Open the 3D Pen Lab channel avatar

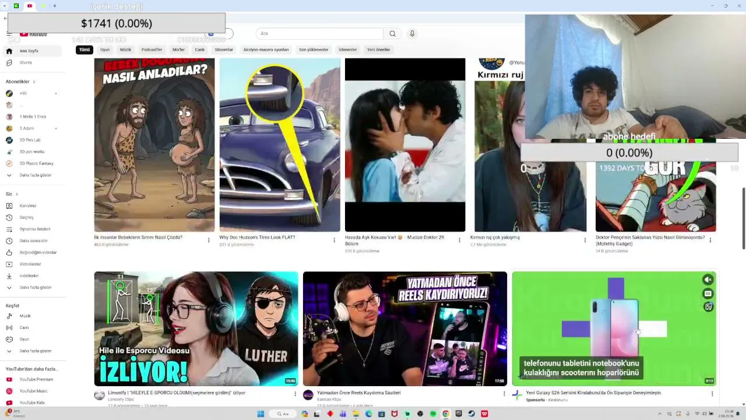[x=9, y=140]
